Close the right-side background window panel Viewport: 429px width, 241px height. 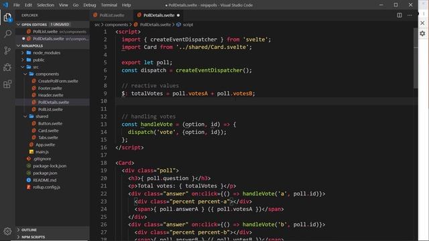pos(422,23)
